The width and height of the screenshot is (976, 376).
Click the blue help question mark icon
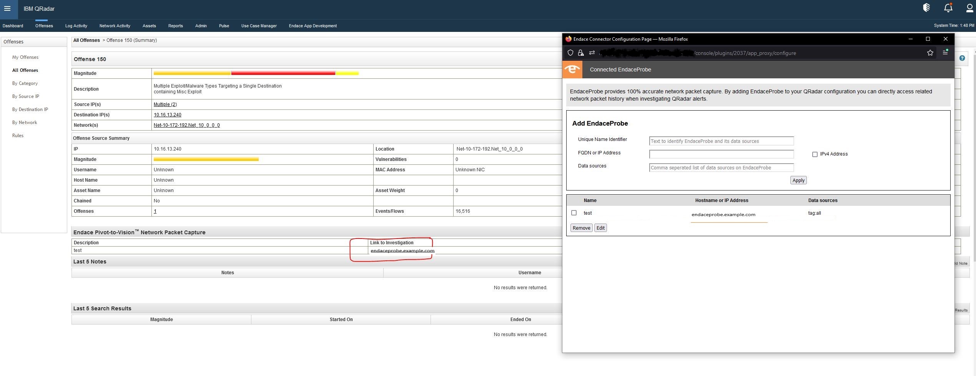click(962, 58)
